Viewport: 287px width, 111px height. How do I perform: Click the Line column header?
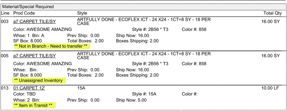coord(5,13)
